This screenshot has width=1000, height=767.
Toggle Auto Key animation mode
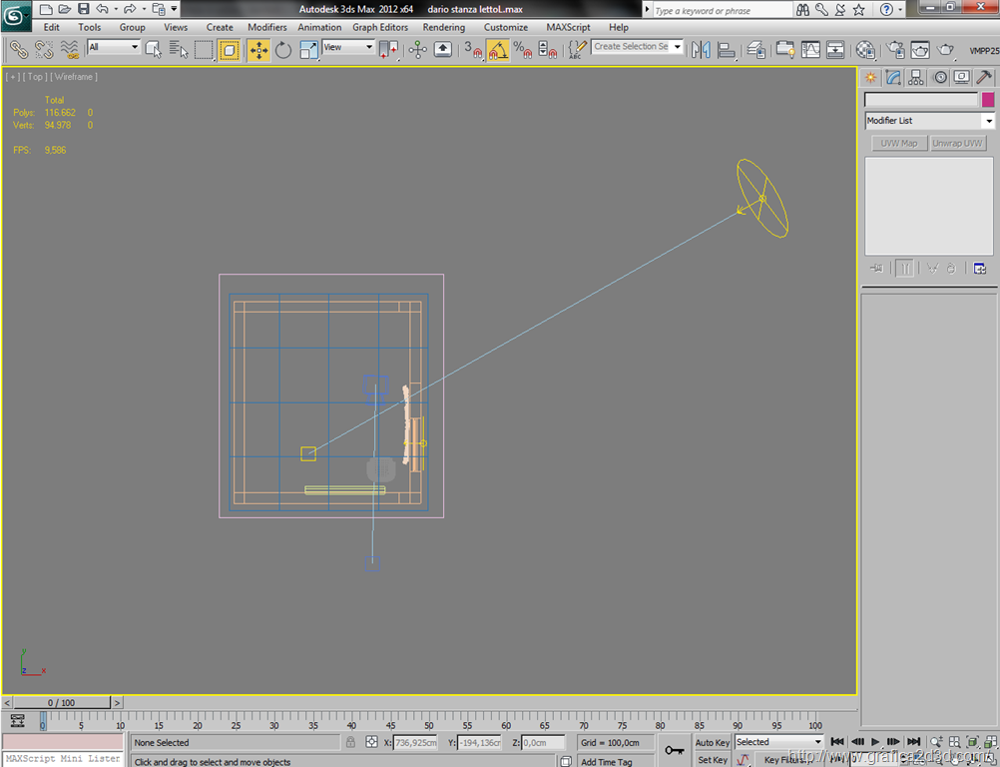coord(713,743)
